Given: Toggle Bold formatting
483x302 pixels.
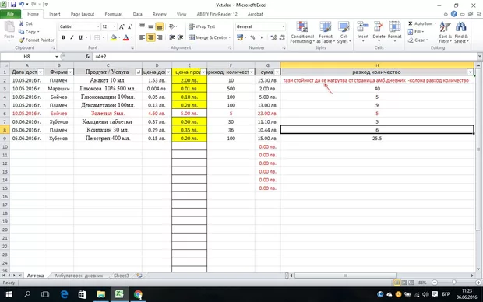Looking at the screenshot, I should click(63, 37).
